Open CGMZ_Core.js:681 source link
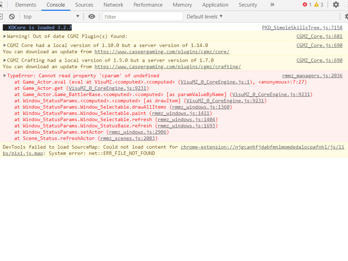The height and width of the screenshot is (261, 348). [319, 36]
